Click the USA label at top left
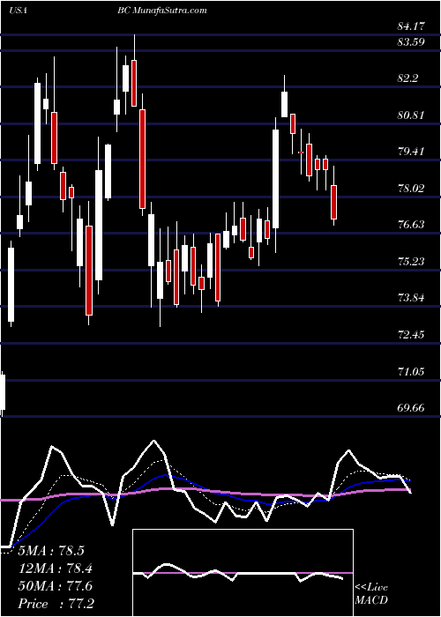This screenshot has height=617, width=441. pyautogui.click(x=19, y=11)
